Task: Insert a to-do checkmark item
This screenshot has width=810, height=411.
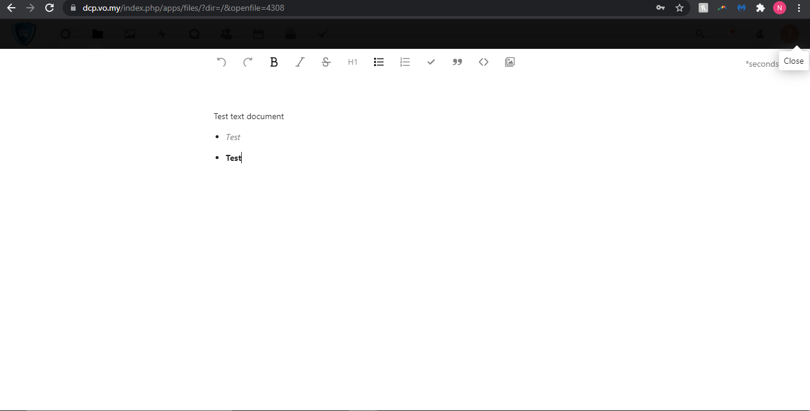Action: (x=431, y=62)
